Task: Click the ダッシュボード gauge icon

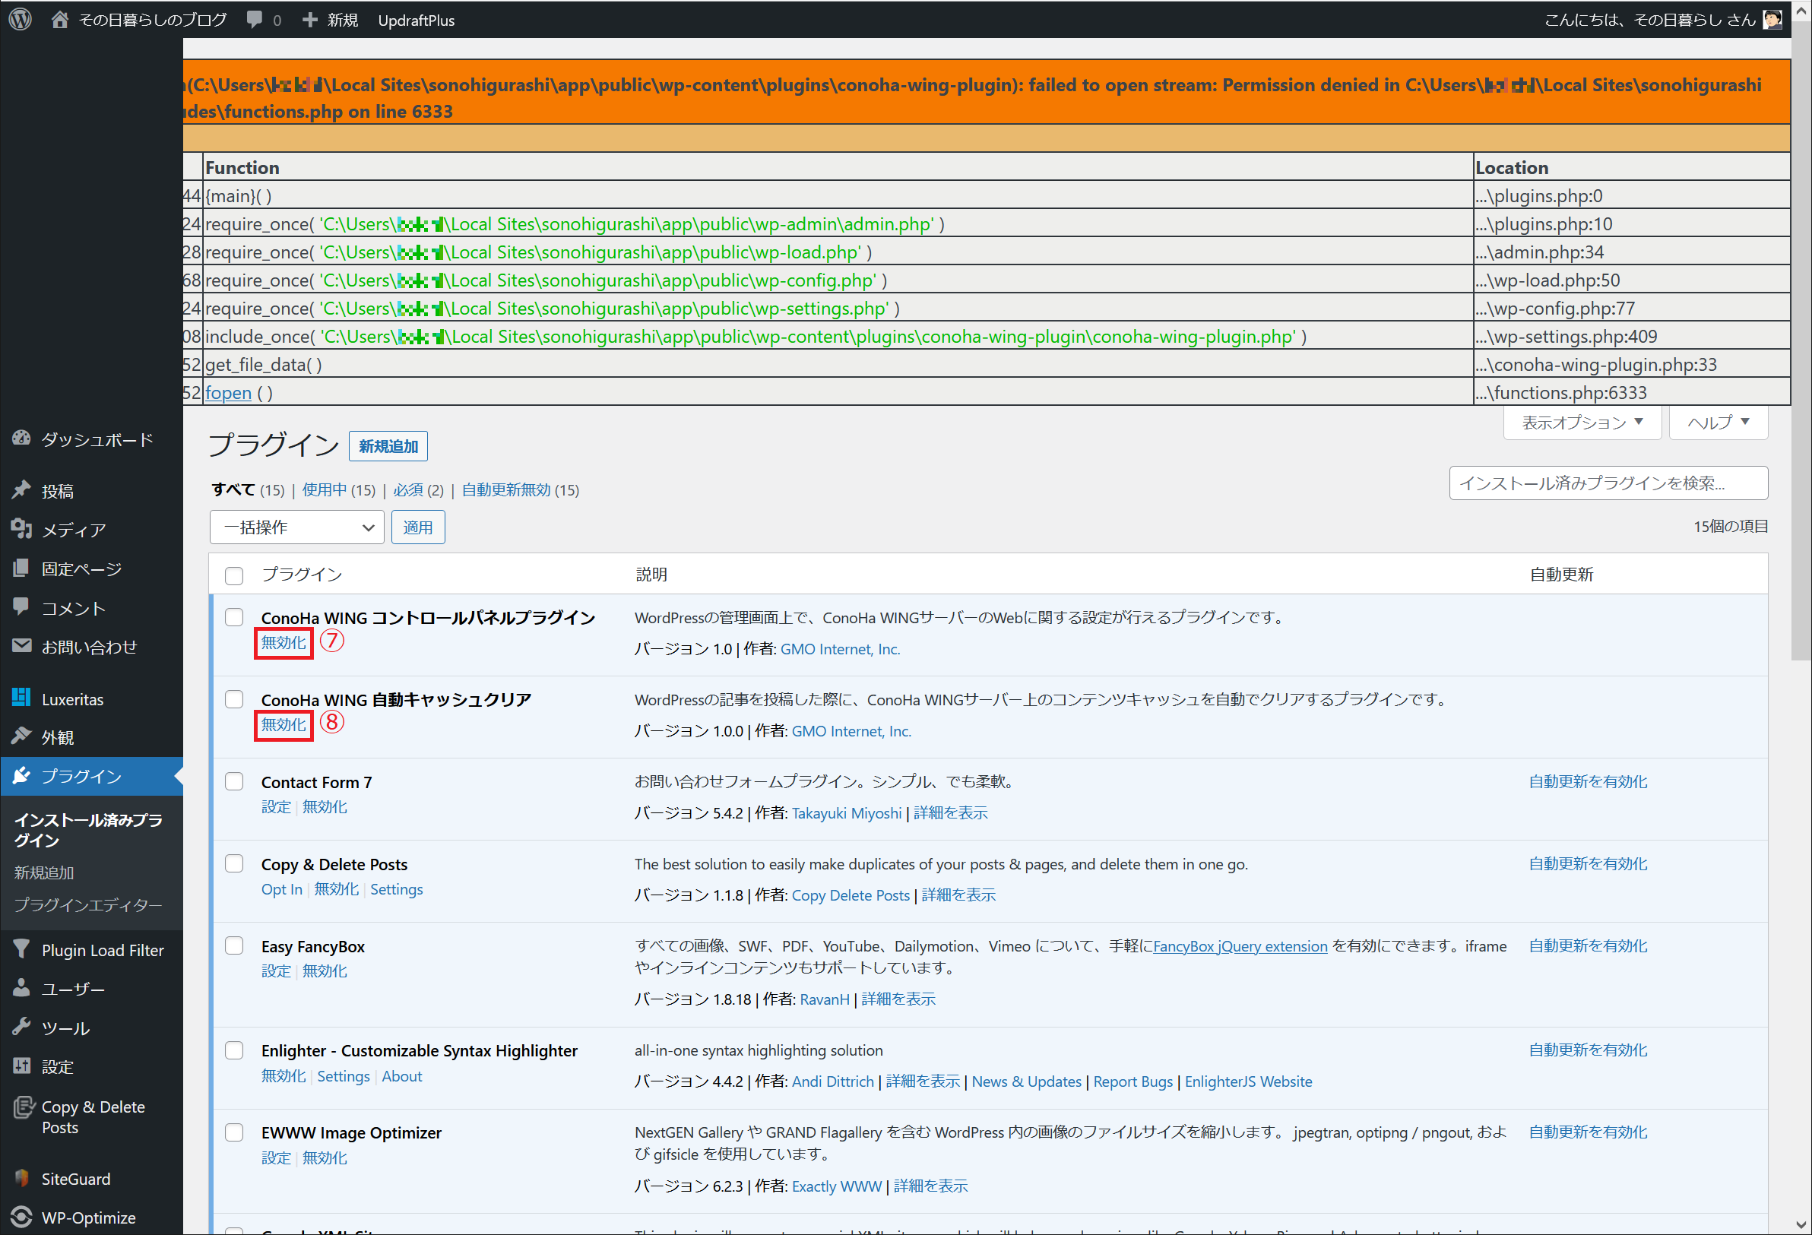Action: coord(21,439)
